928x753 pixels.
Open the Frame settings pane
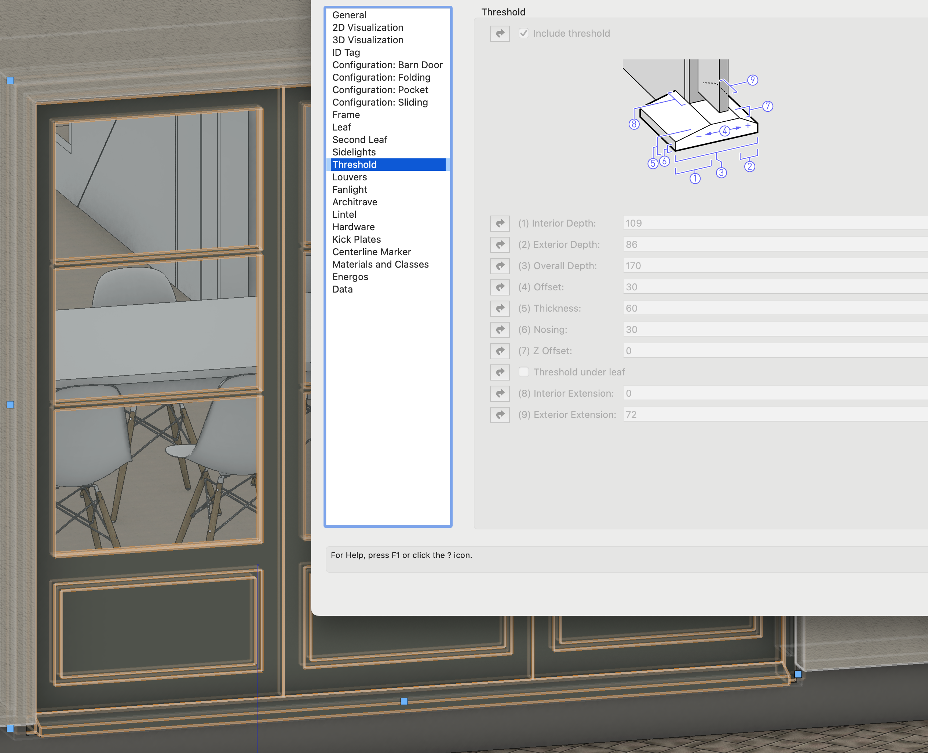[346, 114]
